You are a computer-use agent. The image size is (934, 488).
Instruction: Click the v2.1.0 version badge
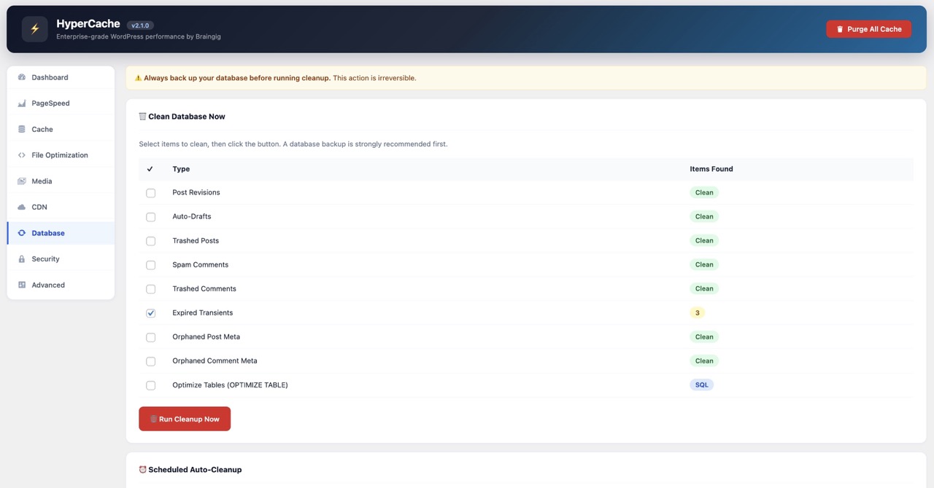(140, 25)
